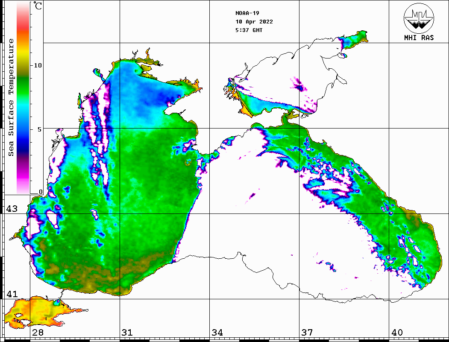Click the latitude label '41'
This screenshot has height=342, width=449.
coord(12,294)
